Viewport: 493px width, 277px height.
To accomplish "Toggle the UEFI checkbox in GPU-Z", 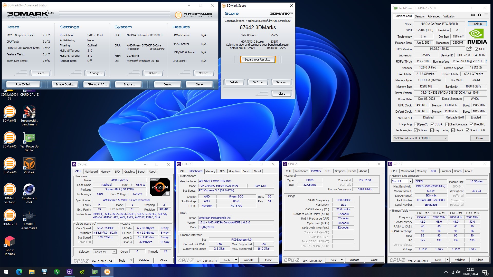I will click(477, 49).
